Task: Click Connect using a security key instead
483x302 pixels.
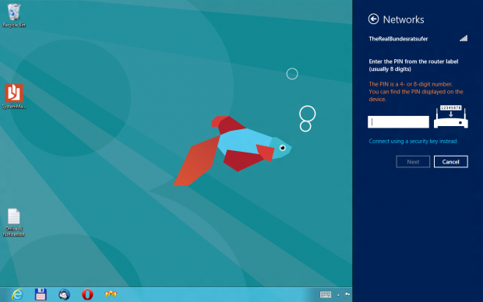Action: (413, 142)
